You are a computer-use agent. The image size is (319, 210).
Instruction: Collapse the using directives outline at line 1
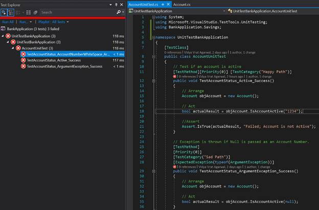[x=153, y=17]
